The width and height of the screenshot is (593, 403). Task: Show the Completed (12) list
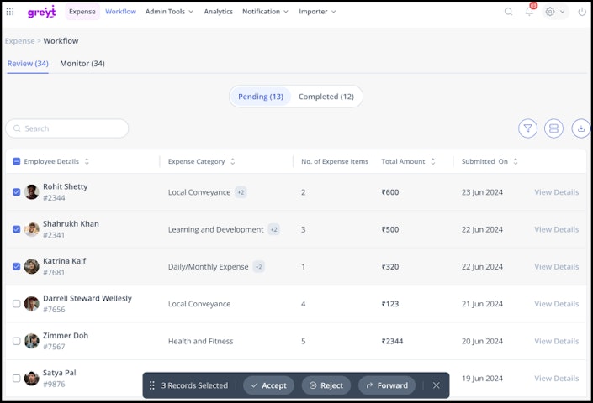(x=326, y=97)
